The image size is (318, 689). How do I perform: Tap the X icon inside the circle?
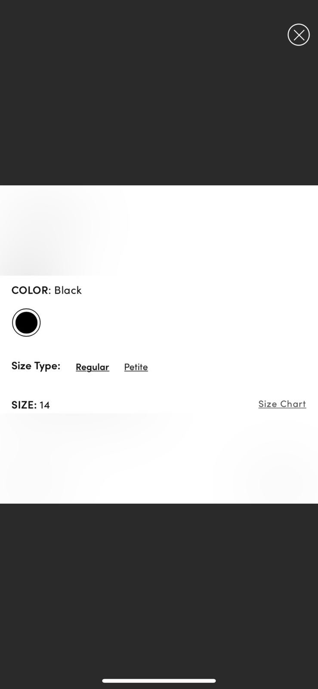pyautogui.click(x=299, y=35)
